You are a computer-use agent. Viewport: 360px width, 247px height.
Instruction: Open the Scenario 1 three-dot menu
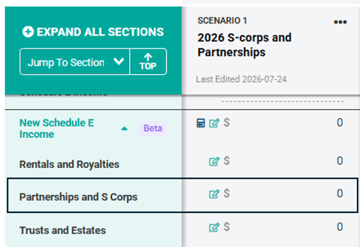(340, 22)
